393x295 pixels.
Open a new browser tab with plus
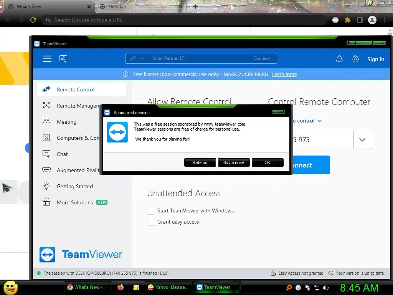point(195,7)
